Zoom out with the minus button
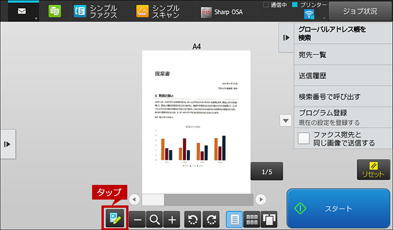The width and height of the screenshot is (393, 230). click(137, 219)
